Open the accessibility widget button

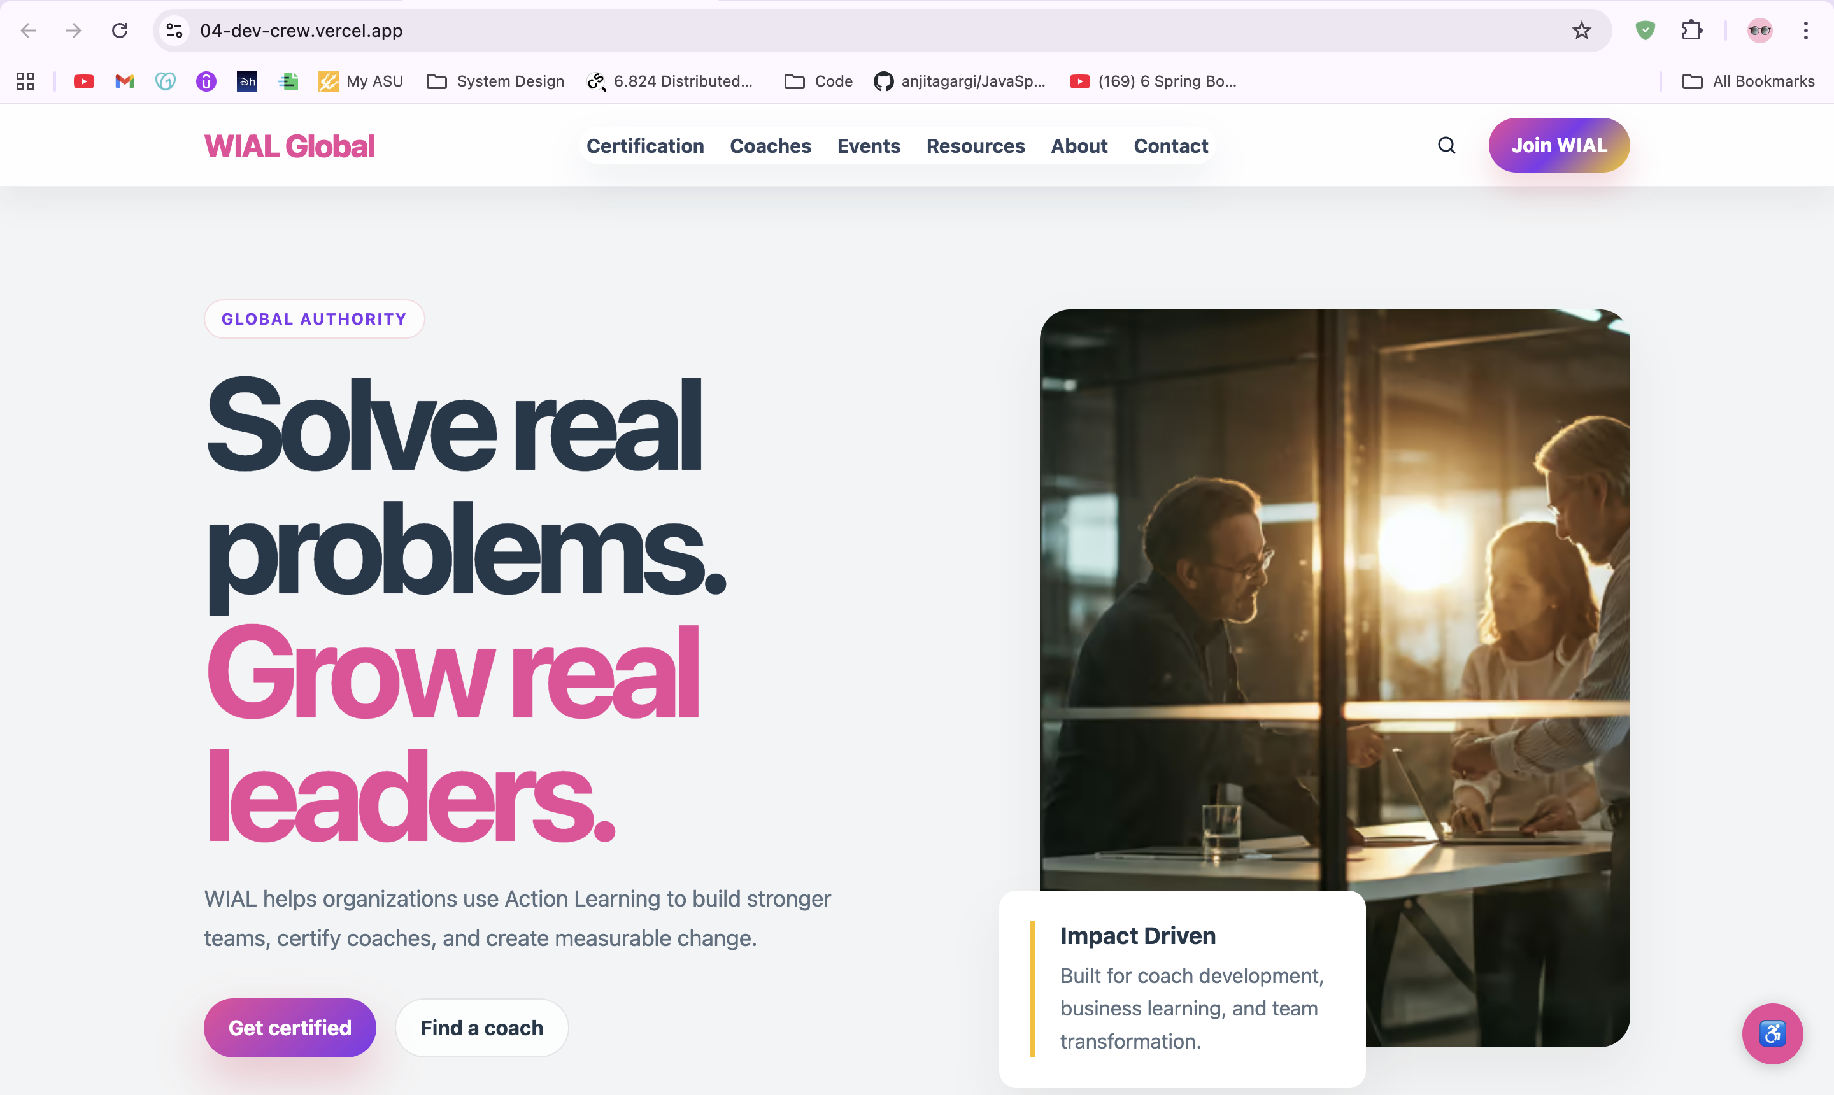coord(1772,1033)
